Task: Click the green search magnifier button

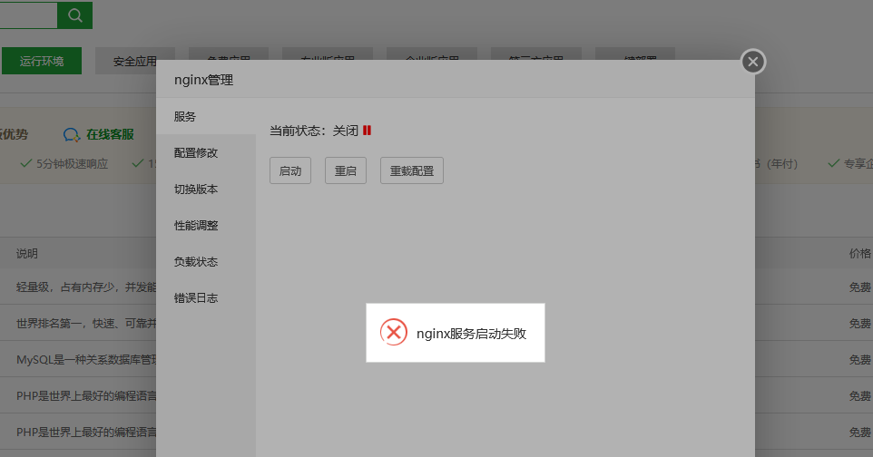Action: coord(74,15)
